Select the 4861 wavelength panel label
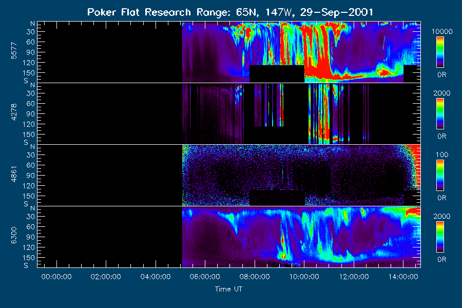 pos(14,174)
